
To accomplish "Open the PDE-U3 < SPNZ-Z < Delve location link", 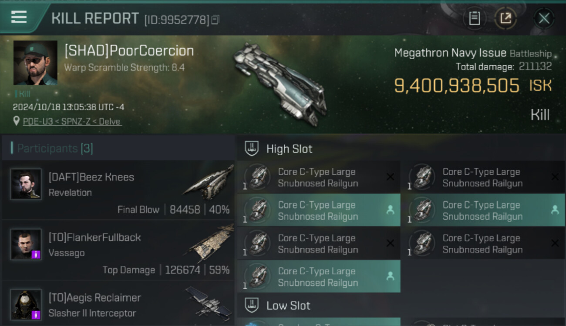I will tap(72, 121).
